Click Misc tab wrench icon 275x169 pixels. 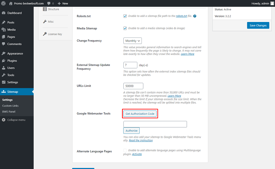click(x=45, y=22)
